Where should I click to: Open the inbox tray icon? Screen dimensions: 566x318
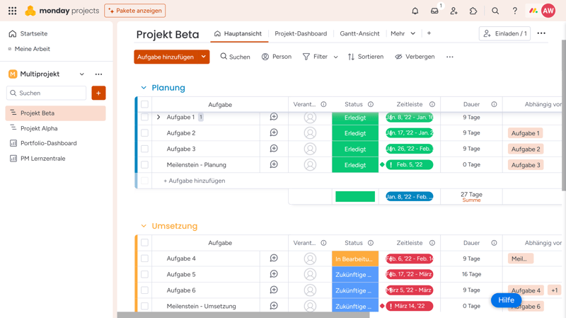434,11
